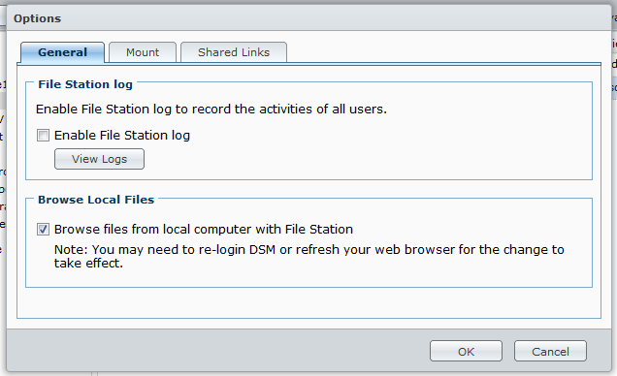Click the 'Enable File Station log to record' description
Image resolution: width=617 pixels, height=376 pixels.
[x=211, y=110]
